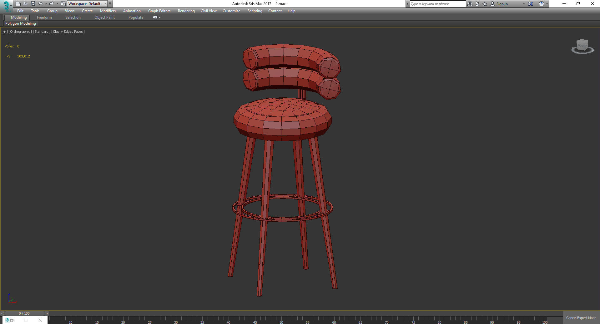
Task: Open the Rendering menu
Action: (x=186, y=11)
